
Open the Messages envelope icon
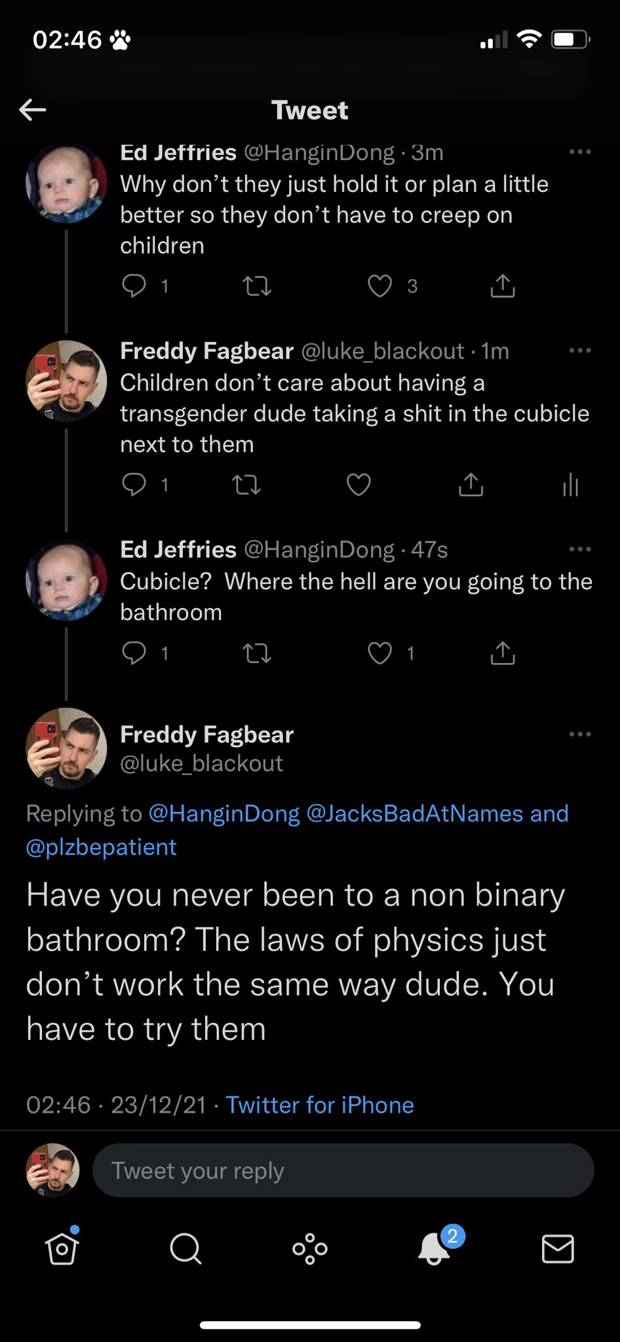(558, 1249)
